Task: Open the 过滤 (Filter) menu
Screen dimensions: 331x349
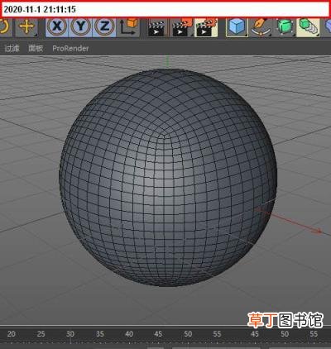Action: pyautogui.click(x=12, y=48)
